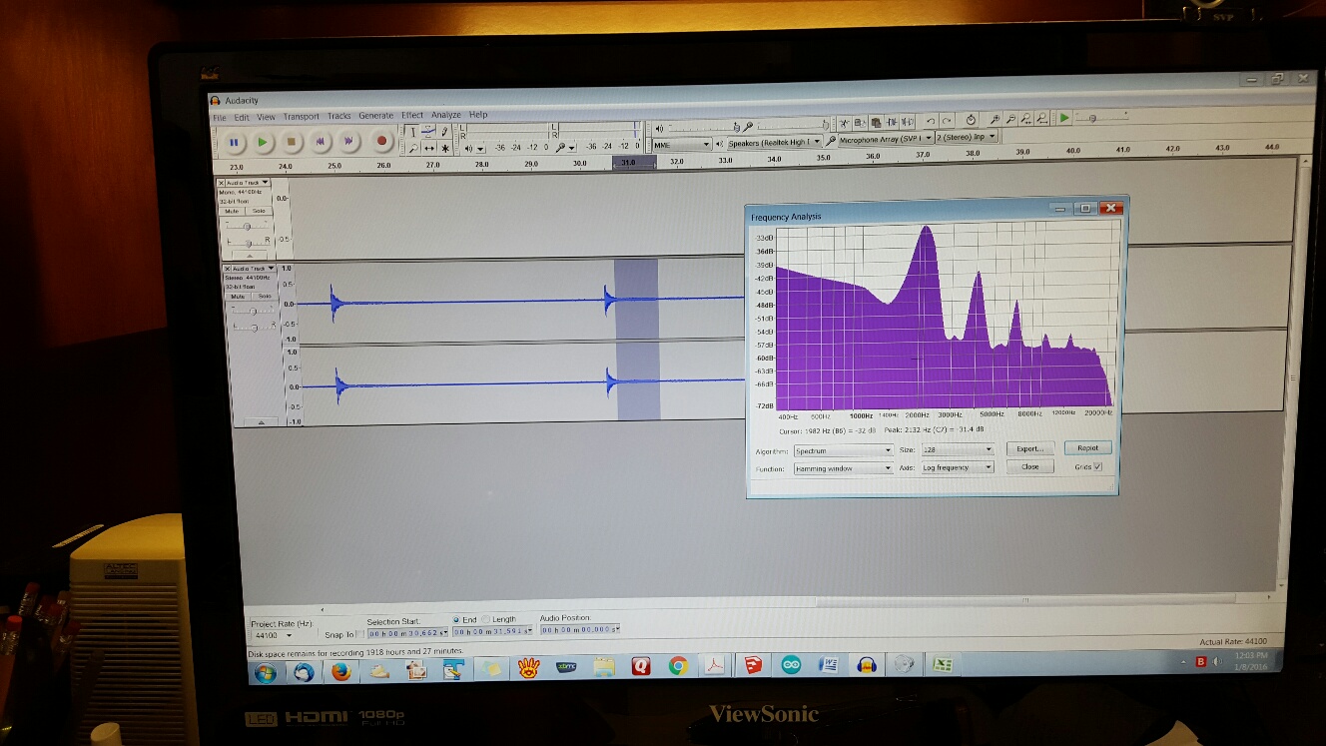
Task: Click the Replot button
Action: [x=1087, y=447]
